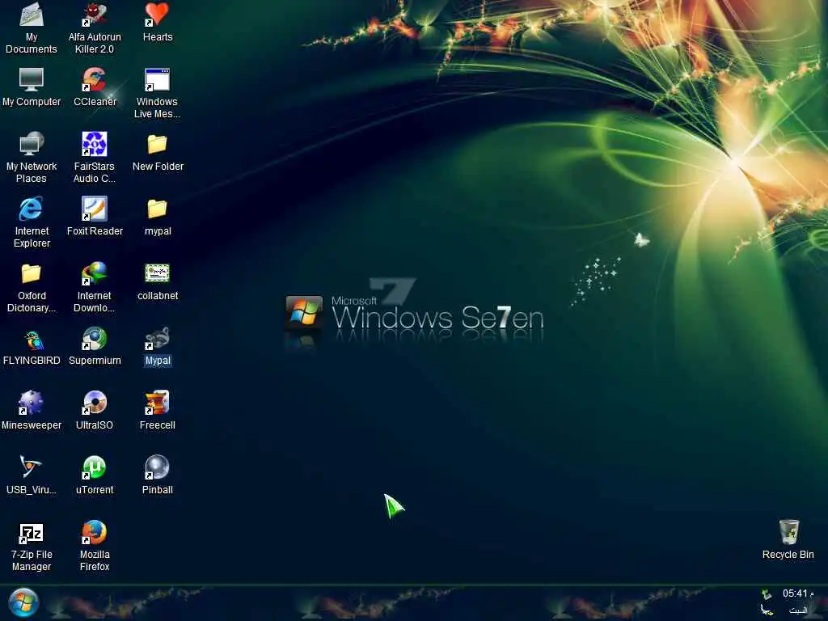
Task: Click the lower tray icon beside the day text
Action: (x=767, y=610)
